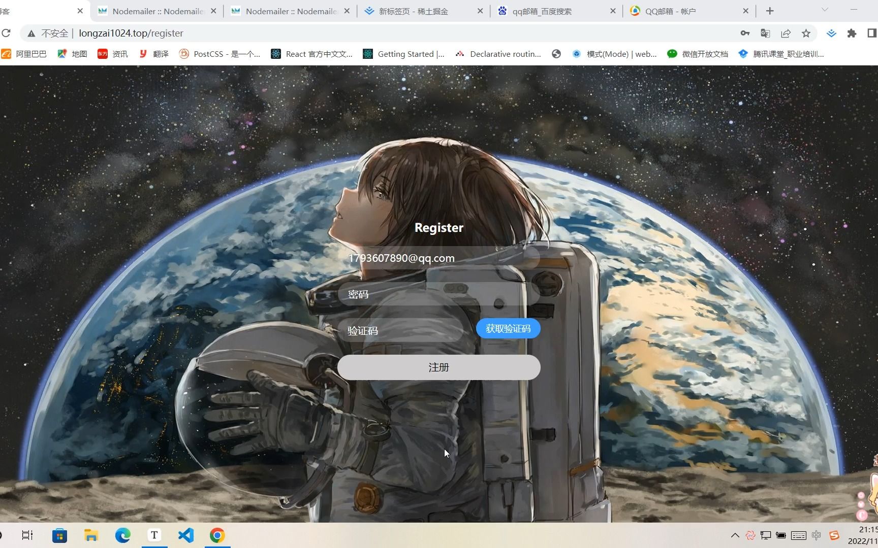
Task: Click the 获取验证码 button
Action: pyautogui.click(x=508, y=329)
